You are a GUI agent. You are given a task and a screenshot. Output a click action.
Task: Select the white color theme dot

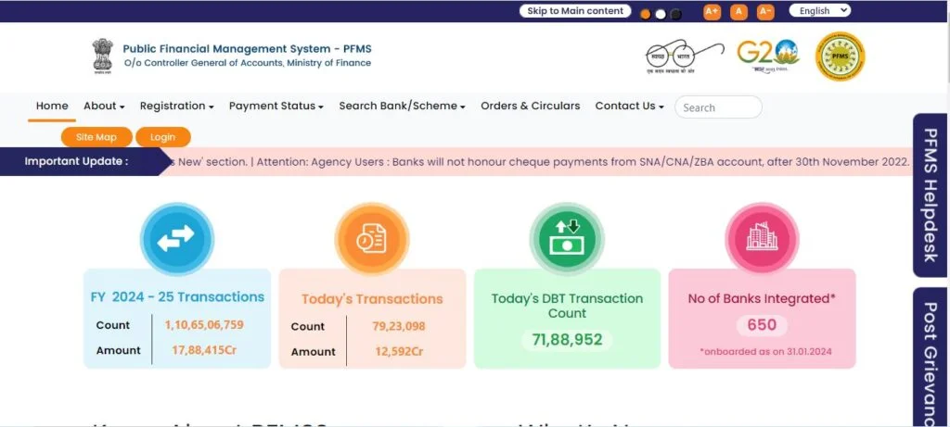[x=661, y=14]
